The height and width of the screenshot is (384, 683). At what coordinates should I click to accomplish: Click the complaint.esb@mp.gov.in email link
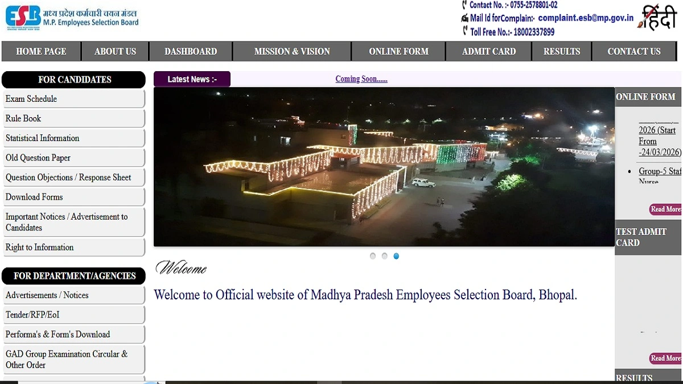586,18
